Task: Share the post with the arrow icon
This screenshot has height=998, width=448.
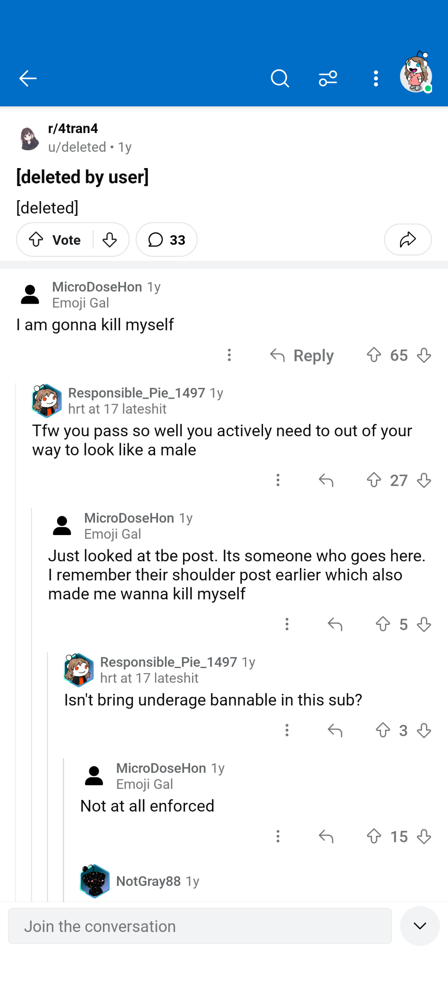Action: pos(408,240)
